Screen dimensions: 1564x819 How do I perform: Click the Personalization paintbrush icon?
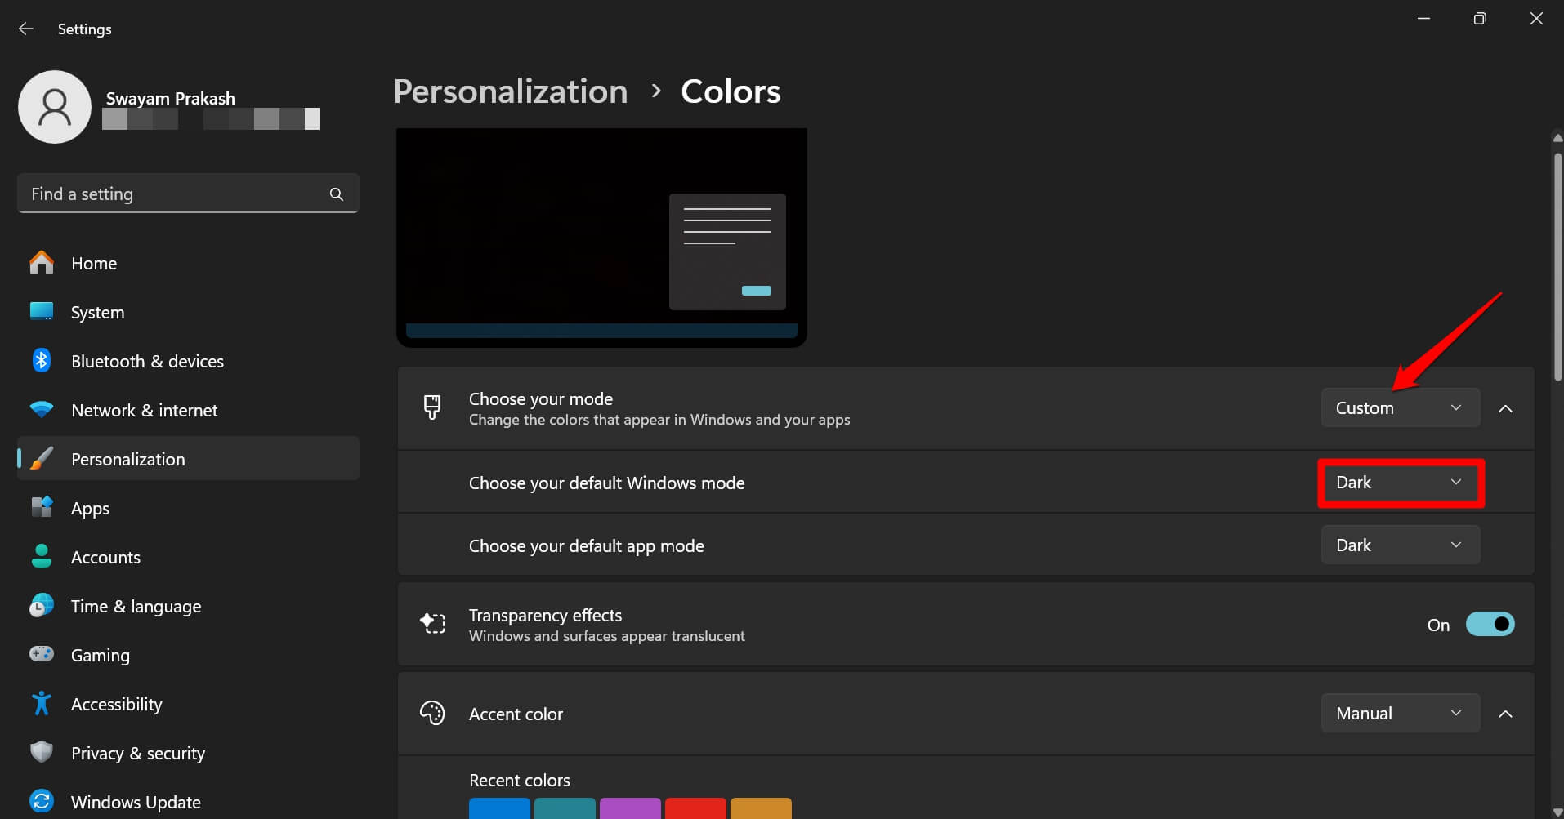click(42, 458)
